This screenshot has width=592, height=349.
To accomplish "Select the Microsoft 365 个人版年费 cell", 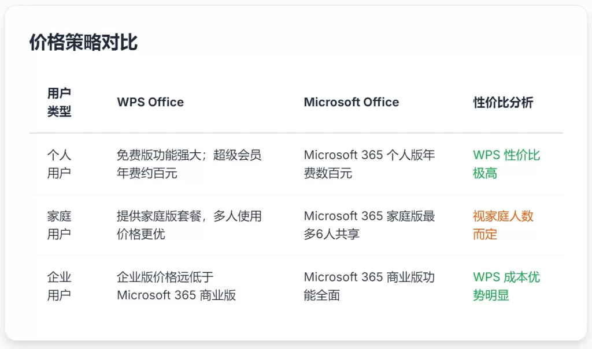I will click(369, 164).
